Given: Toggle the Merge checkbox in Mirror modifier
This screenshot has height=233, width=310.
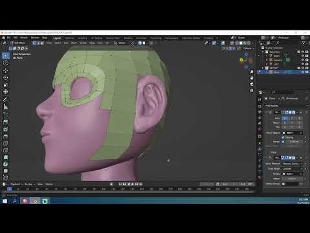Looking at the screenshot, I should (283, 142).
